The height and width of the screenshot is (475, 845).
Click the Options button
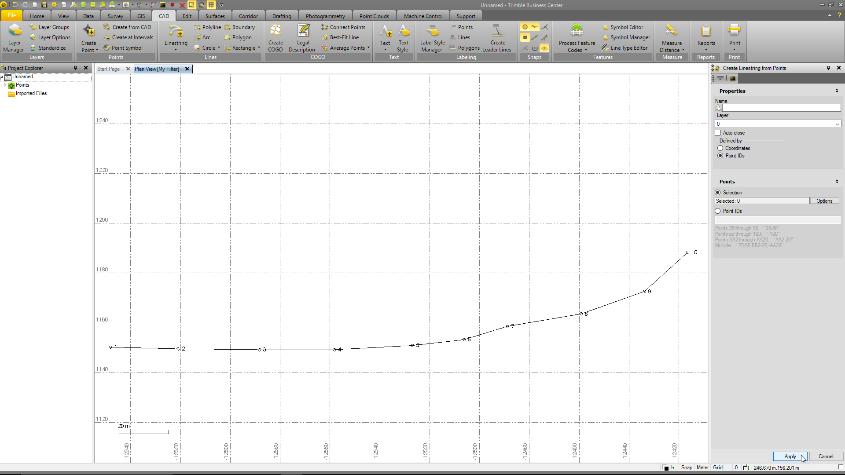[x=824, y=201]
